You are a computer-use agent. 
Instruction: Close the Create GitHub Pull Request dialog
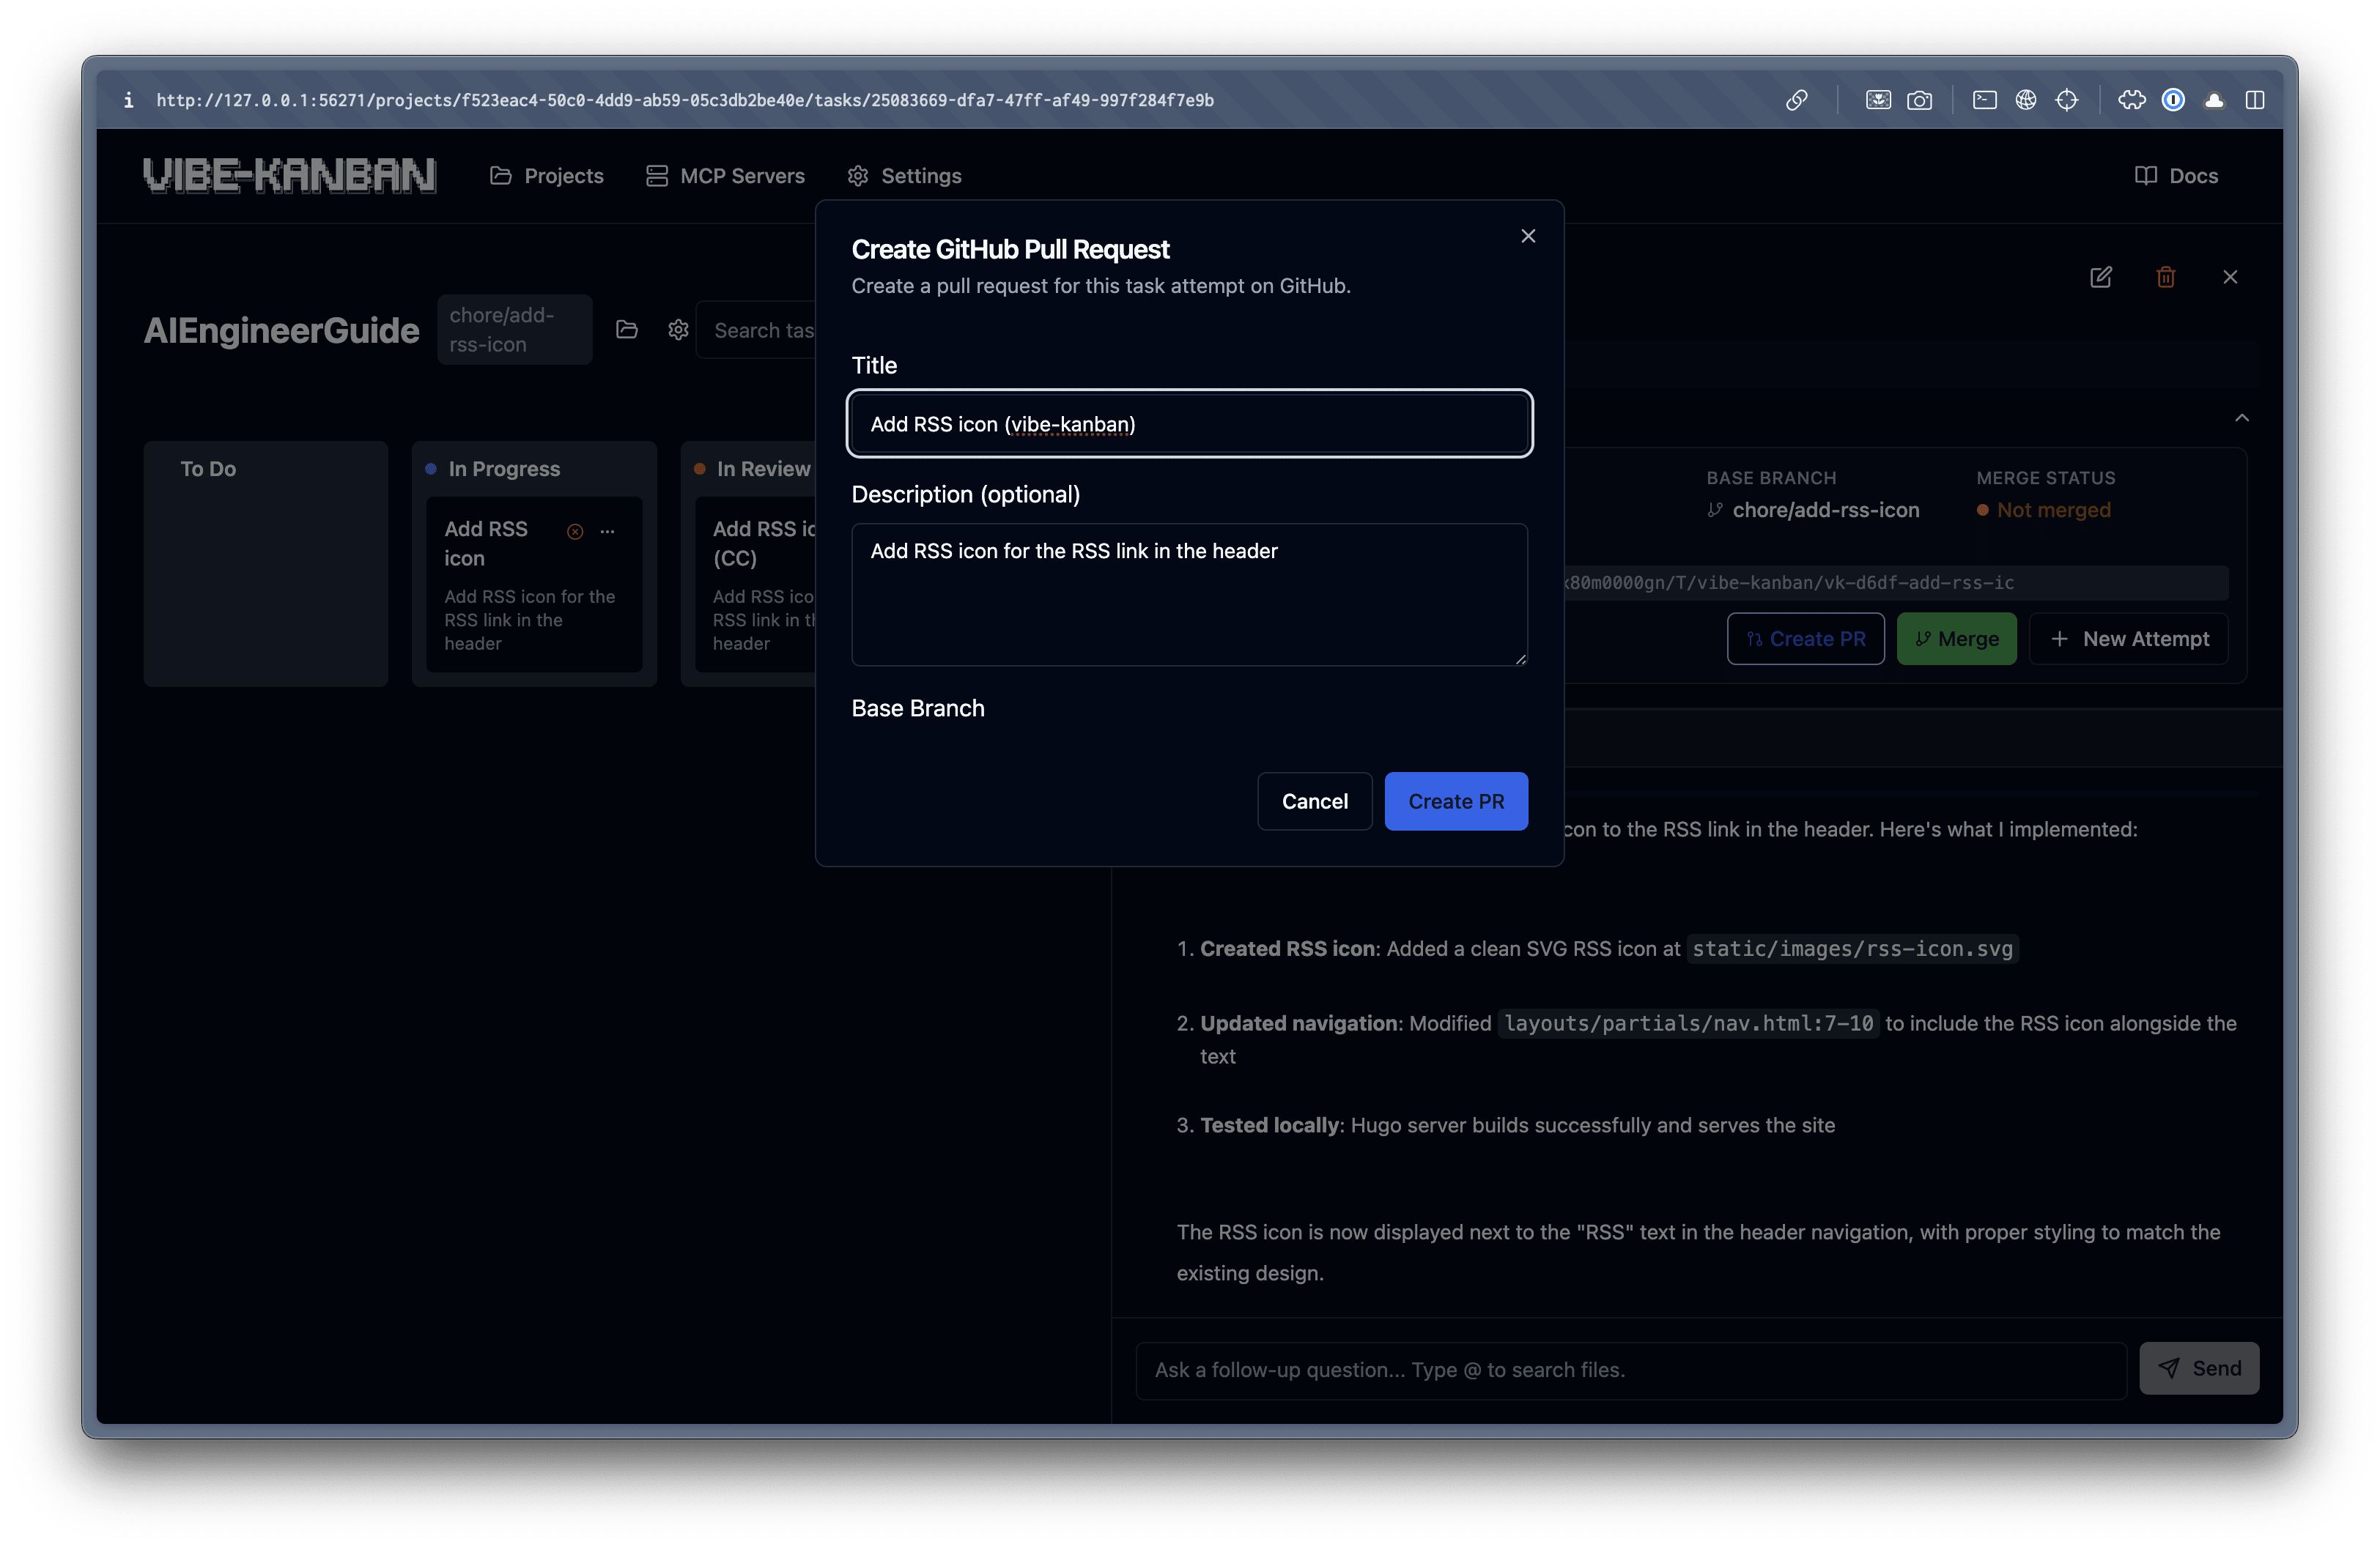(x=1528, y=236)
